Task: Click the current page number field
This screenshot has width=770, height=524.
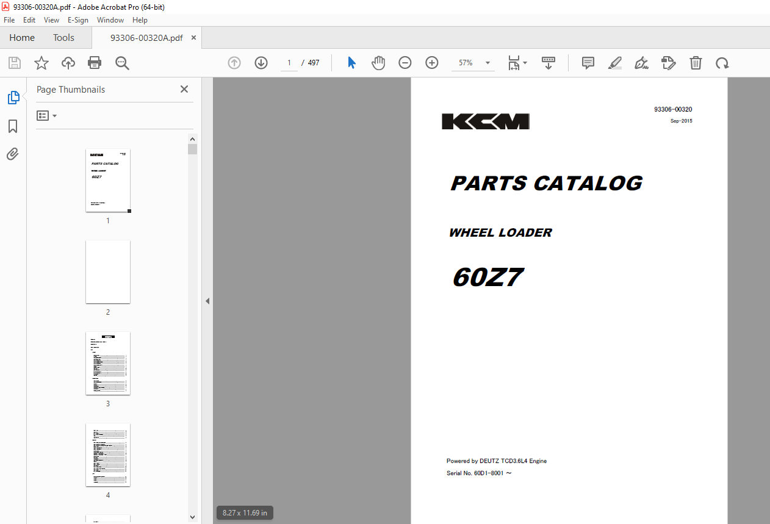Action: (289, 63)
